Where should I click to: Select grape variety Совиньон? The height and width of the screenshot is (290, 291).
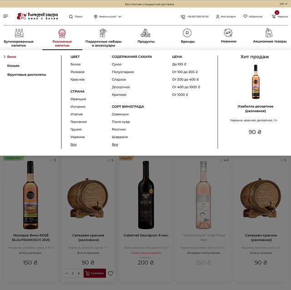120,114
